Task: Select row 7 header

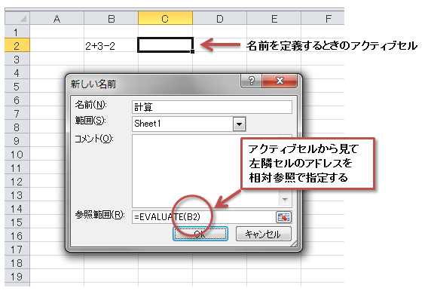Action: pos(17,113)
